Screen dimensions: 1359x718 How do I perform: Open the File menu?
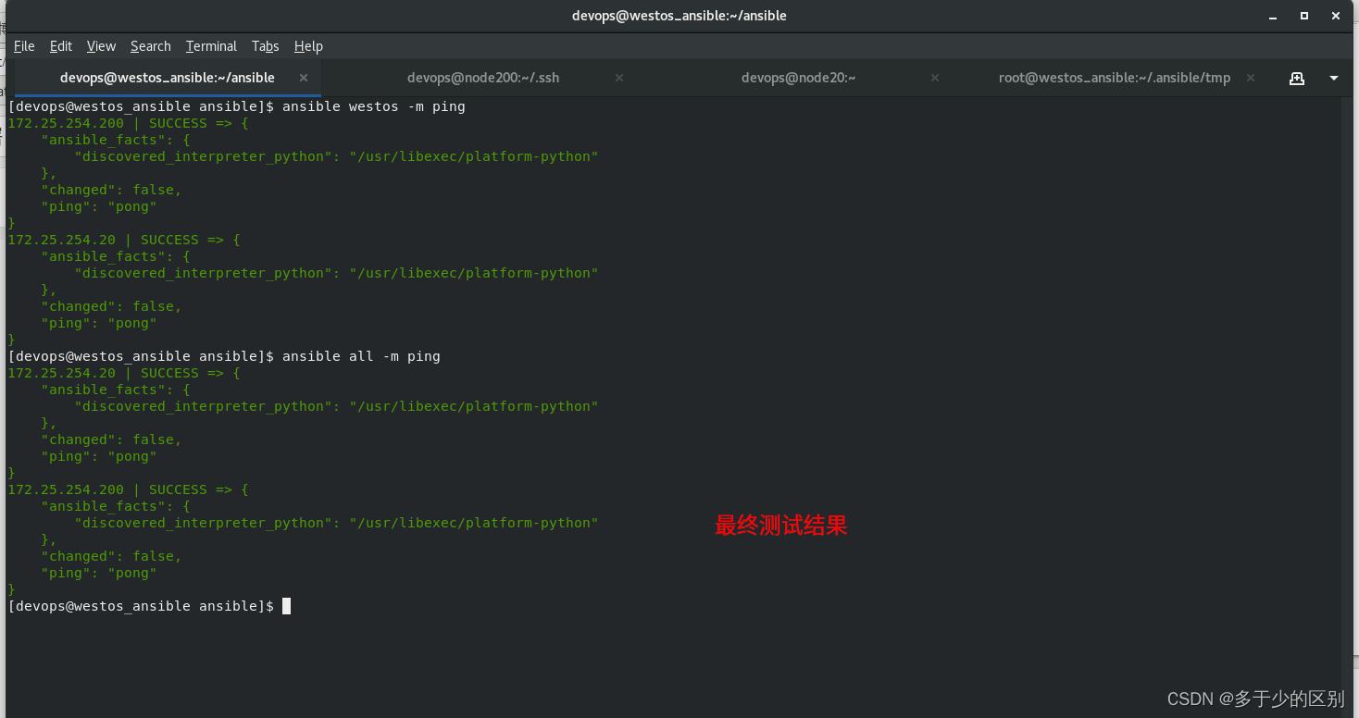click(24, 46)
